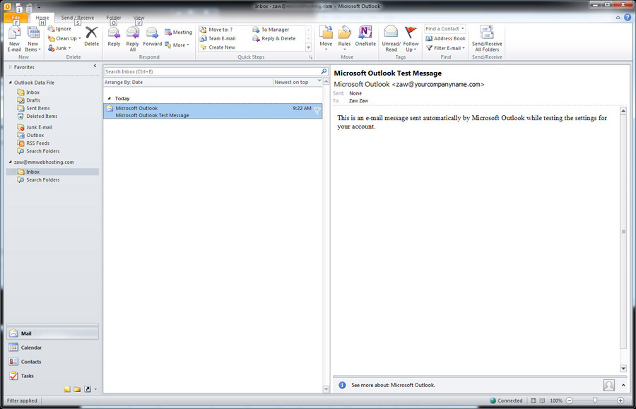Open the Clean Up dropdown
This screenshot has width=636, height=409.
point(64,39)
